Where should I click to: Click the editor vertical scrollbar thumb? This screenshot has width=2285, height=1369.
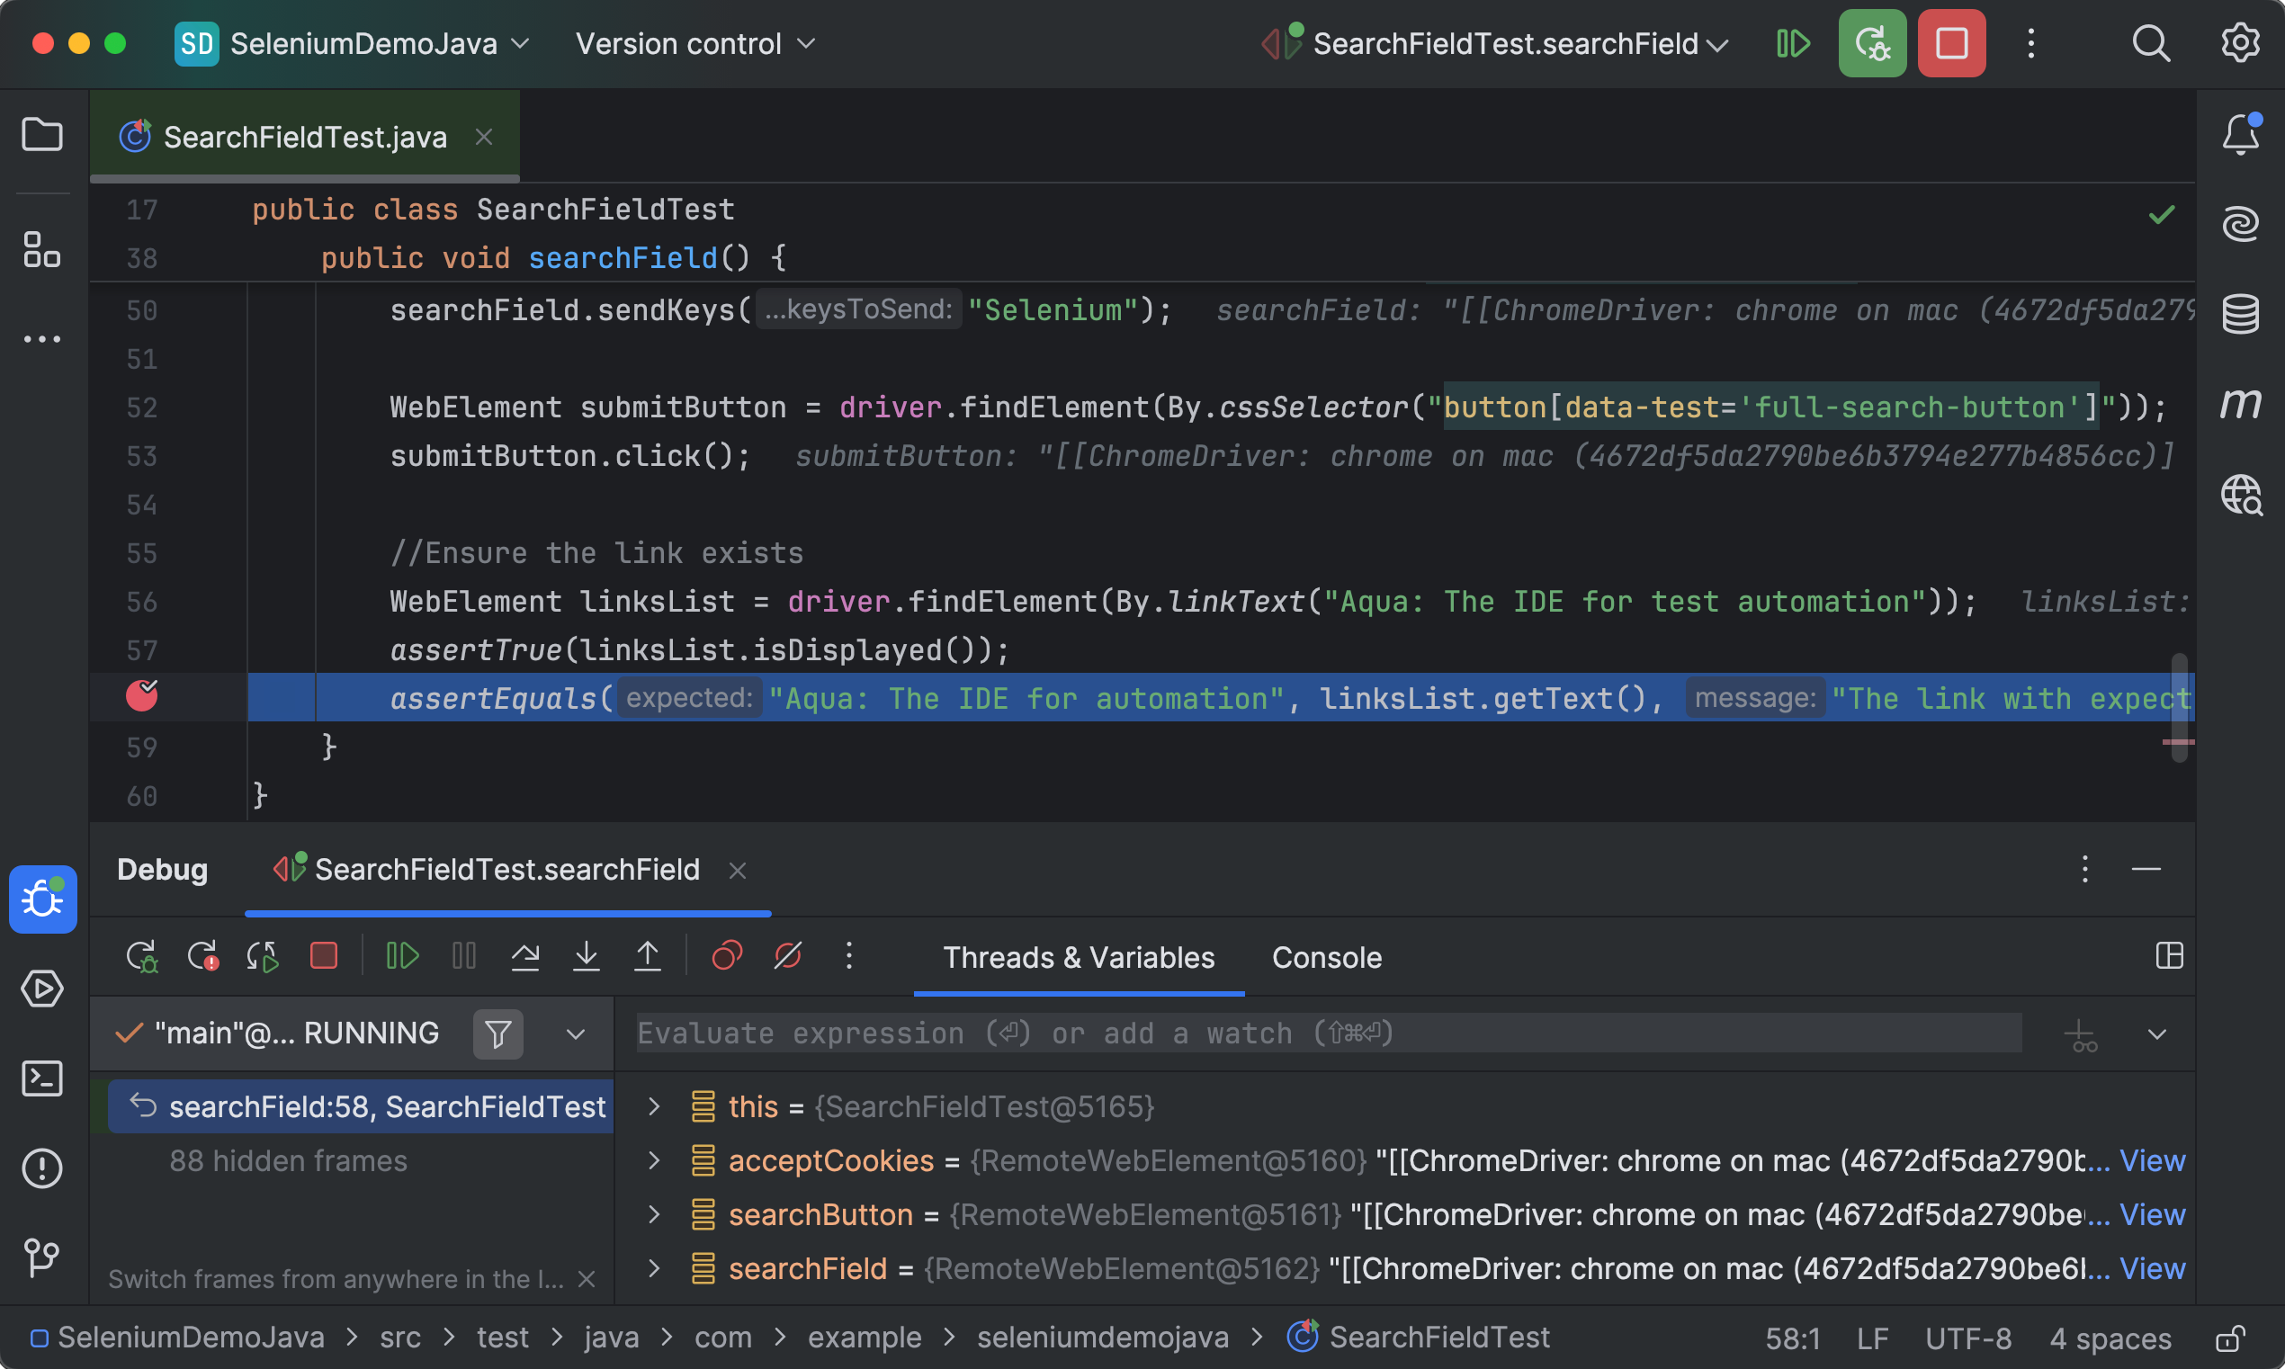coord(2179,708)
